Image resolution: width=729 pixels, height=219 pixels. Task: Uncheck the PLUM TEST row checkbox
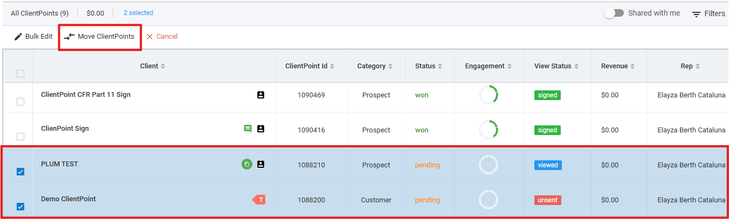20,172
